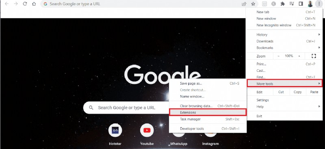Click the Google logo in address bar
This screenshot has width=325, height=149.
(x=45, y=4)
